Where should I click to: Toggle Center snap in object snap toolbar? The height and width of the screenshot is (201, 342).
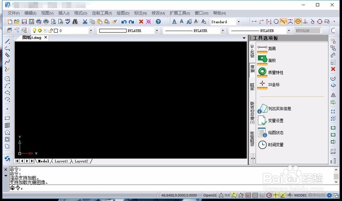click(298, 21)
